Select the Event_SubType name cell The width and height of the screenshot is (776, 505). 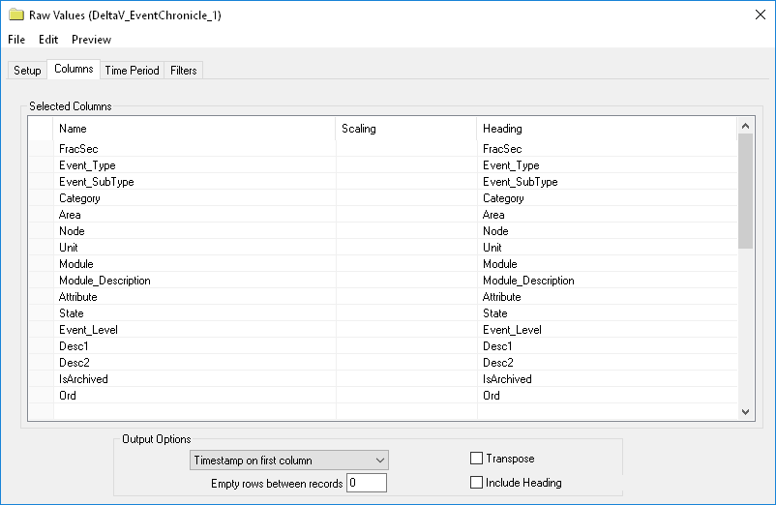point(194,182)
